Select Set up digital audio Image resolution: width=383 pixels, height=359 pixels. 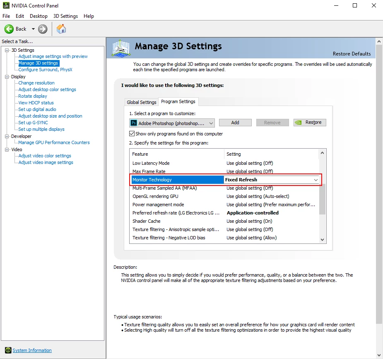37,109
